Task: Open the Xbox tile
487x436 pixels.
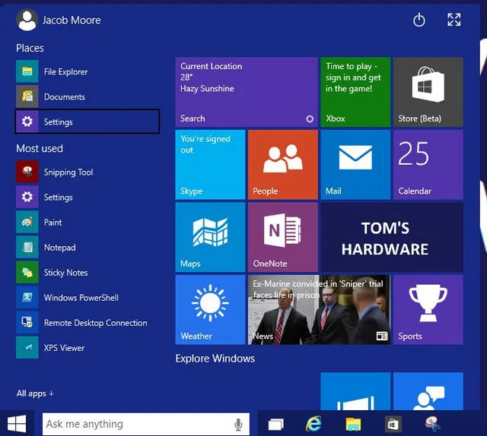Action: 355,92
